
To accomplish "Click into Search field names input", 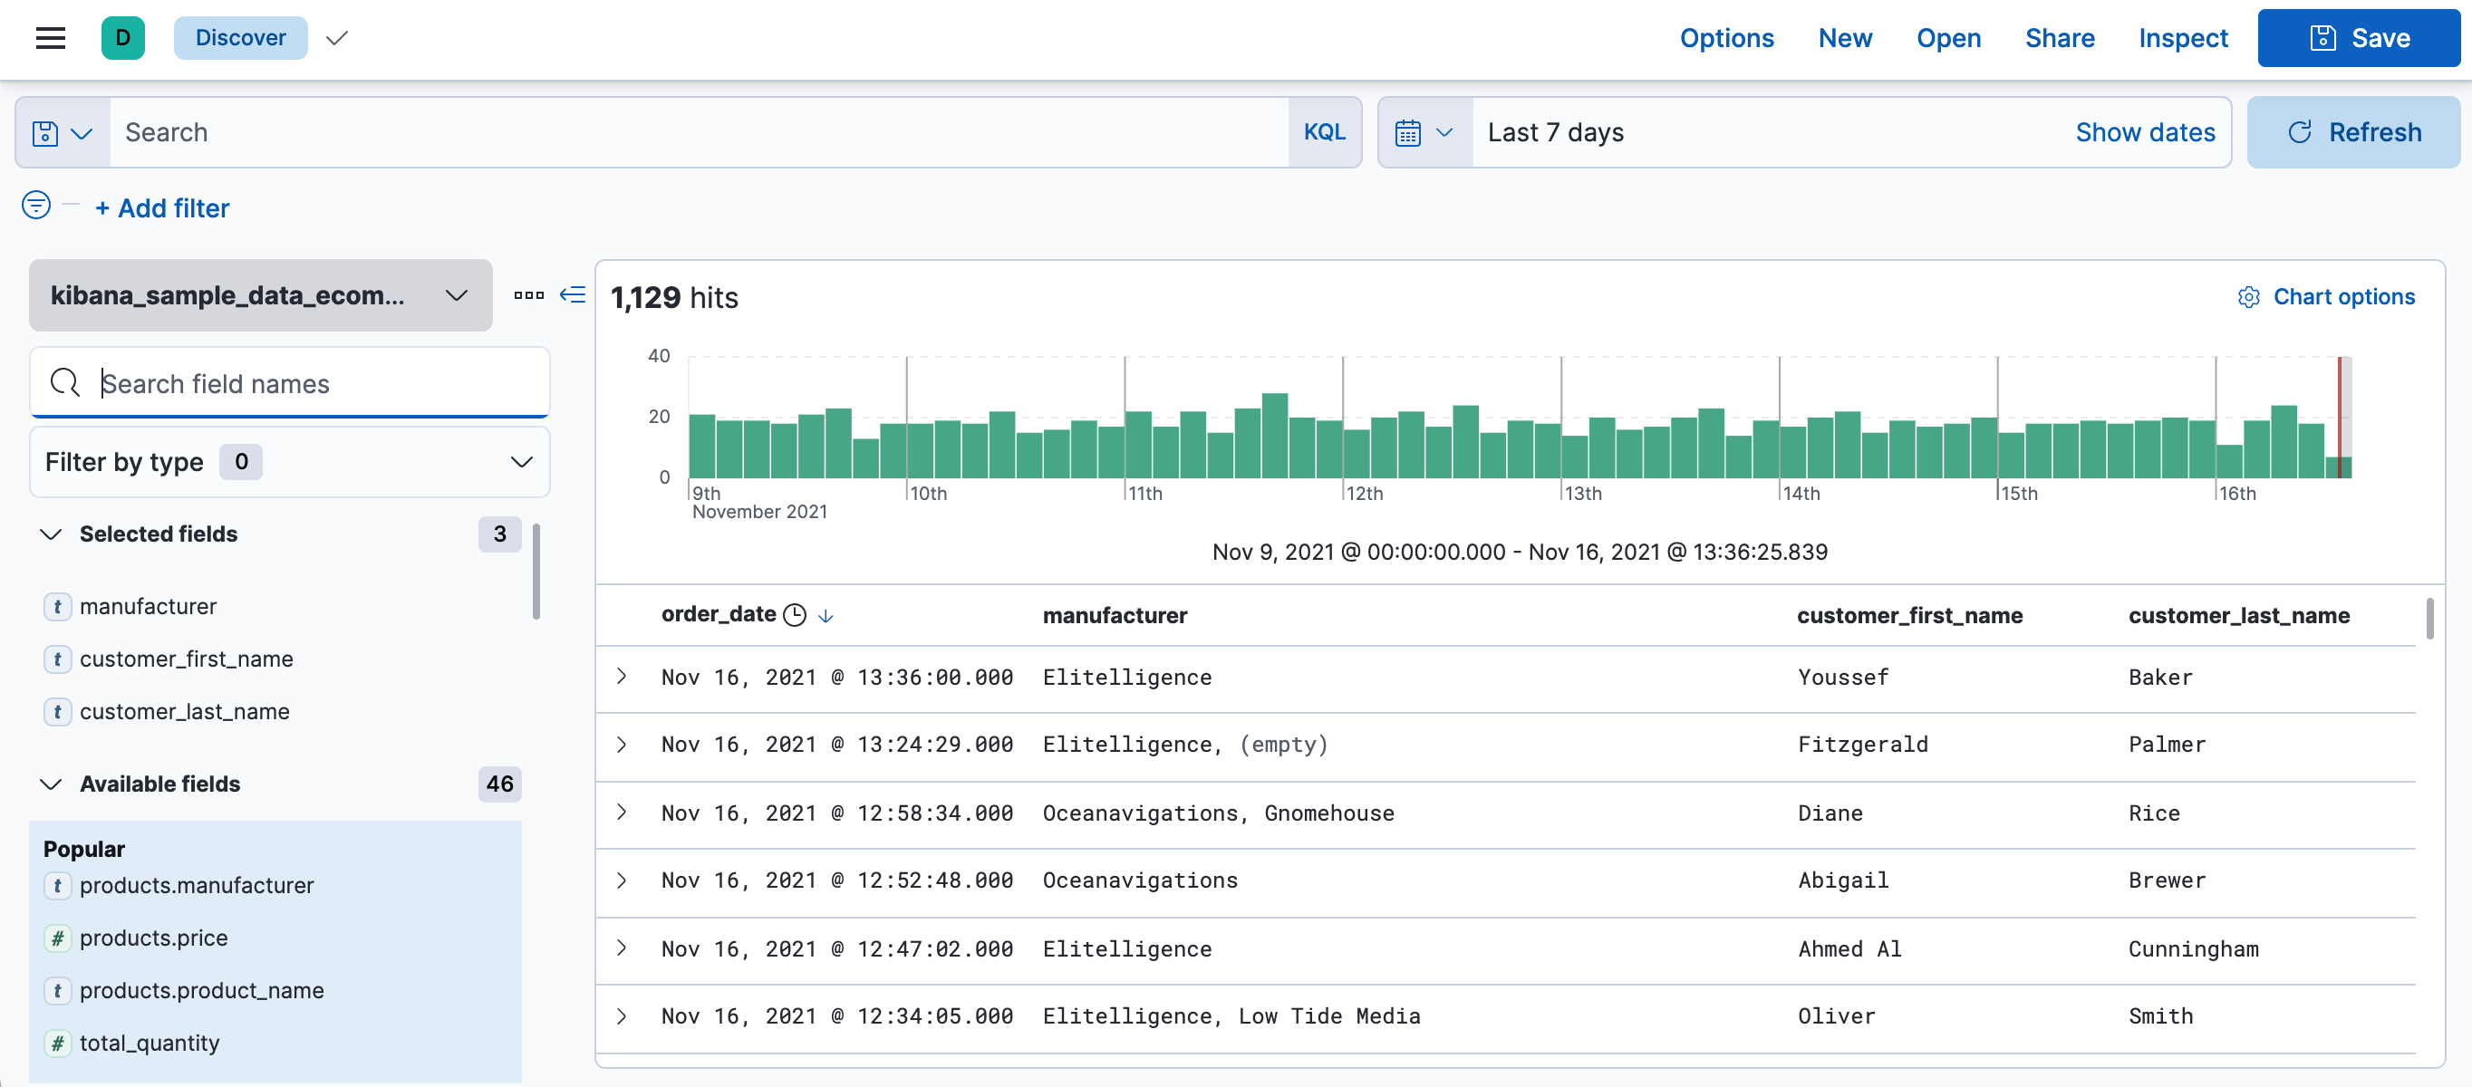I will [x=316, y=384].
